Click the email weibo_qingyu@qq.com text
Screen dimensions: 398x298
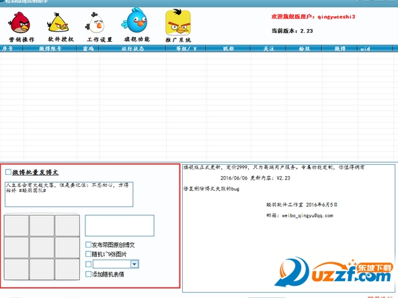(300, 216)
